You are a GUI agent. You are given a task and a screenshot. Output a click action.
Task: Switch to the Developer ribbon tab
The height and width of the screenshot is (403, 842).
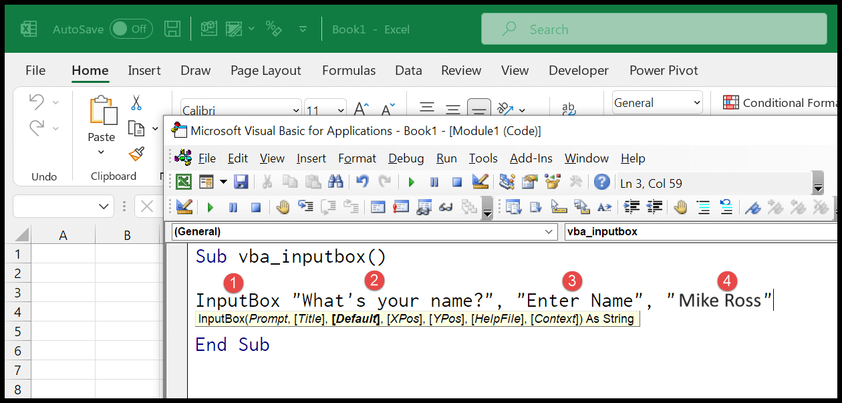click(577, 70)
